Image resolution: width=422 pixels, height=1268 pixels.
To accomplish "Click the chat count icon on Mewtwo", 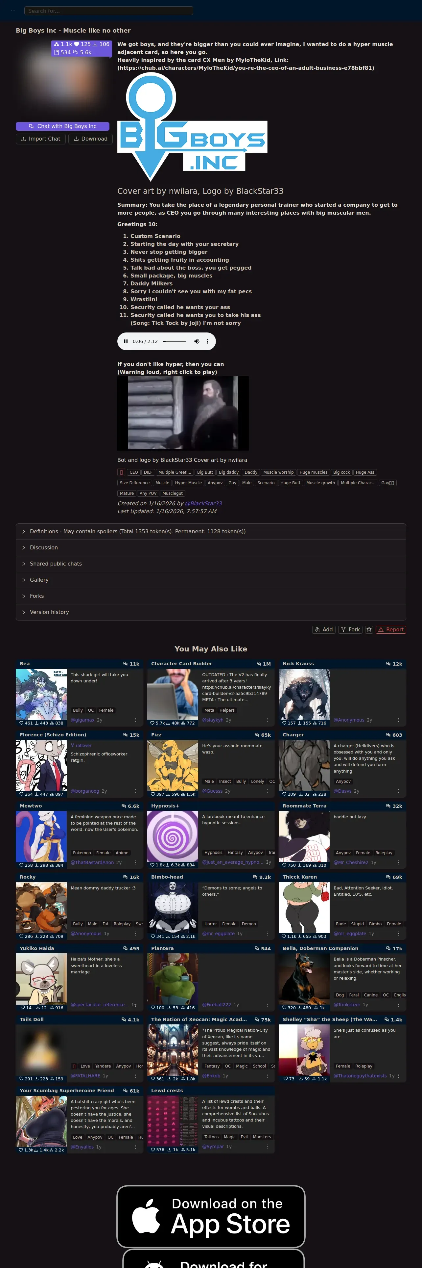I will coord(124,806).
